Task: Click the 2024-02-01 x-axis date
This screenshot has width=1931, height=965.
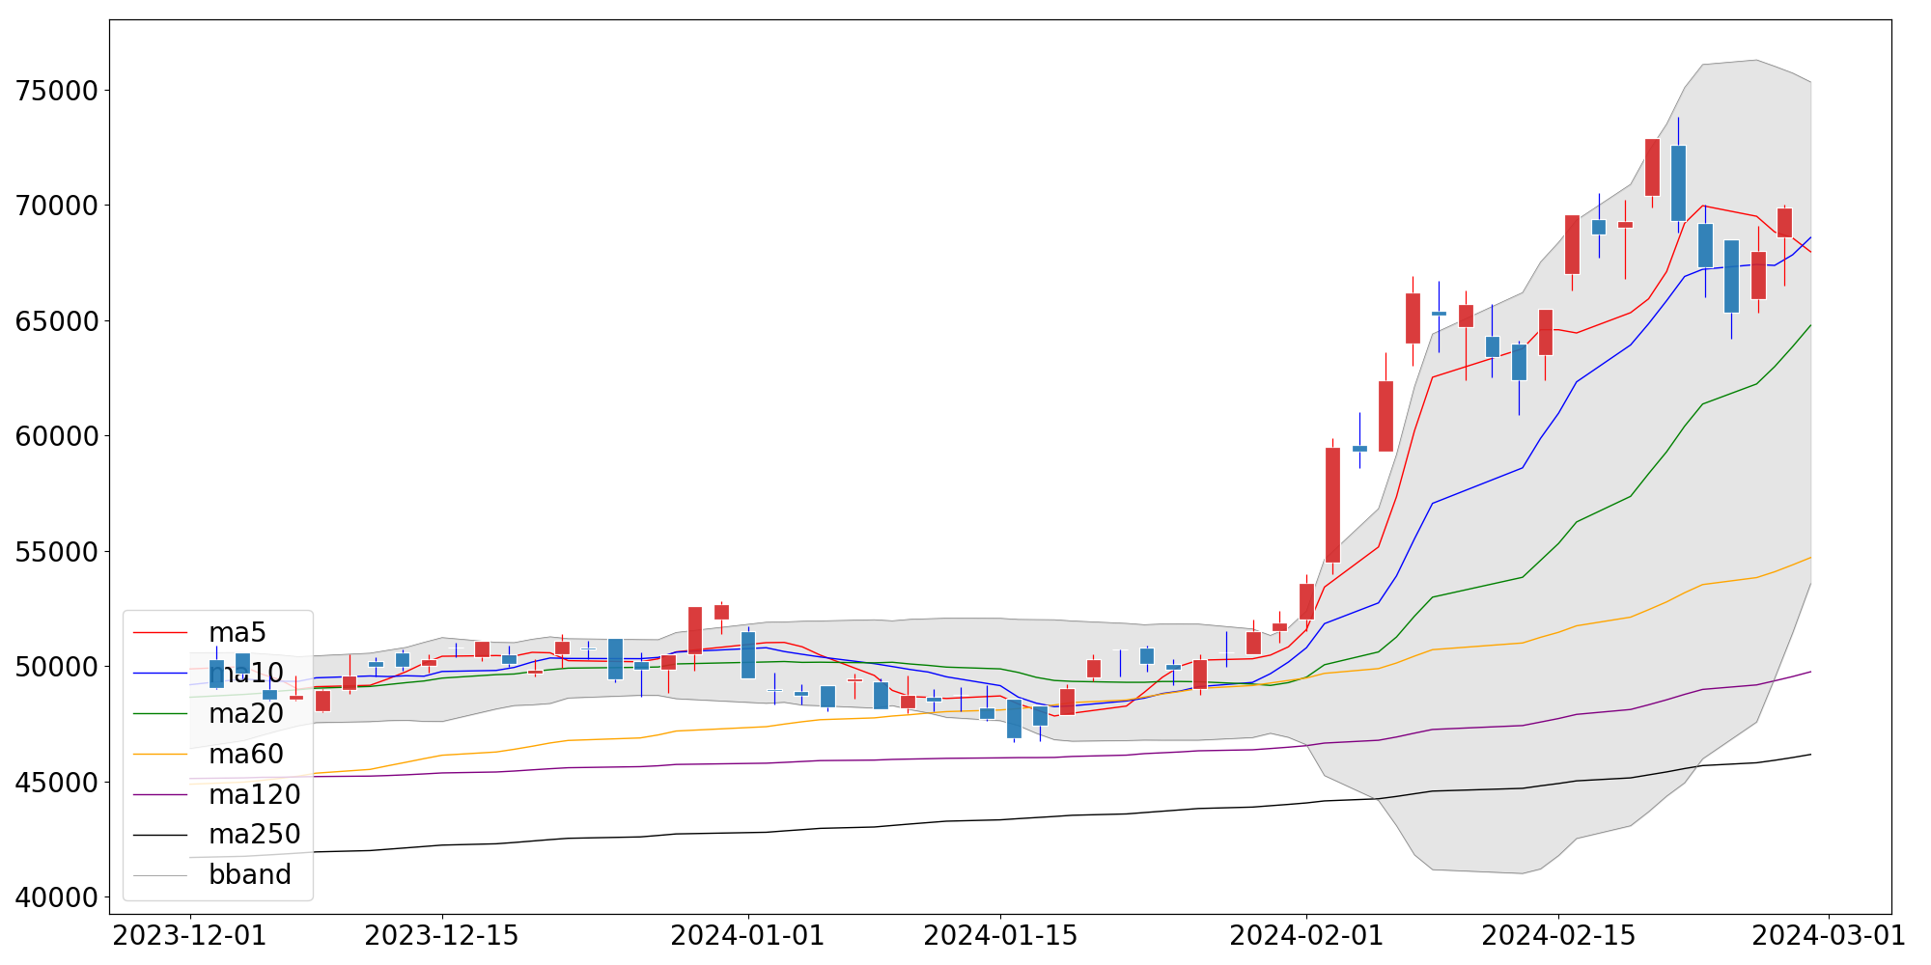Action: (x=1306, y=936)
